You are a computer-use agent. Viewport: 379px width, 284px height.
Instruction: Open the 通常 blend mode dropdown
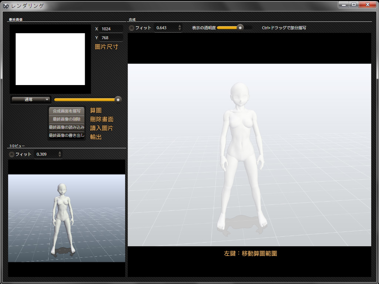31,99
